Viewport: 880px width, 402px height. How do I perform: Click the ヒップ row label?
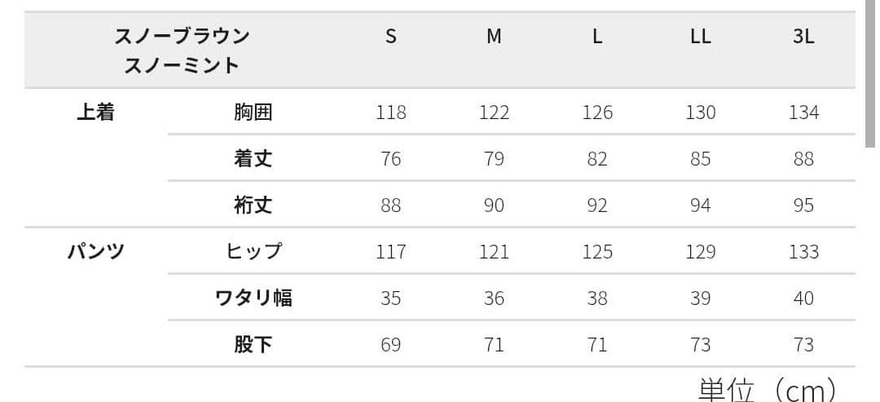(253, 251)
